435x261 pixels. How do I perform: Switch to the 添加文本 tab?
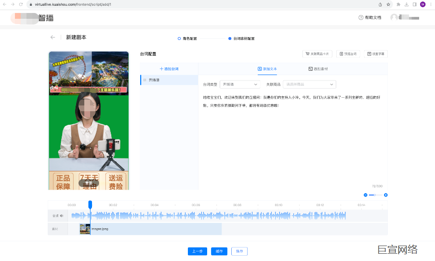click(267, 69)
